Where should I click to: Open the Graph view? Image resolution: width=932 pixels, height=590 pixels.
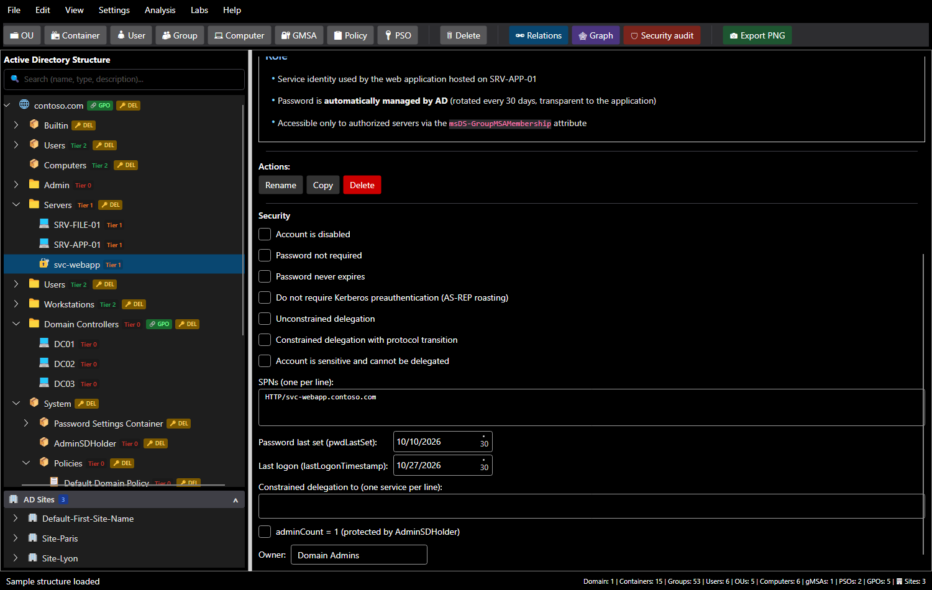point(596,35)
